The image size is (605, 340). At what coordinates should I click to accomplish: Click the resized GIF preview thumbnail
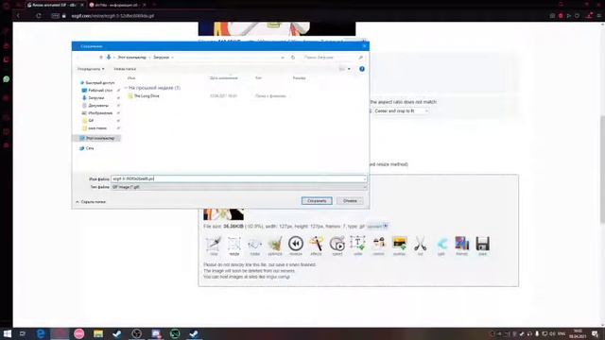tap(223, 214)
